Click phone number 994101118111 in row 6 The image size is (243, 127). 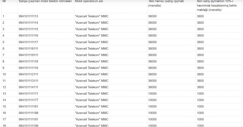[28, 49]
